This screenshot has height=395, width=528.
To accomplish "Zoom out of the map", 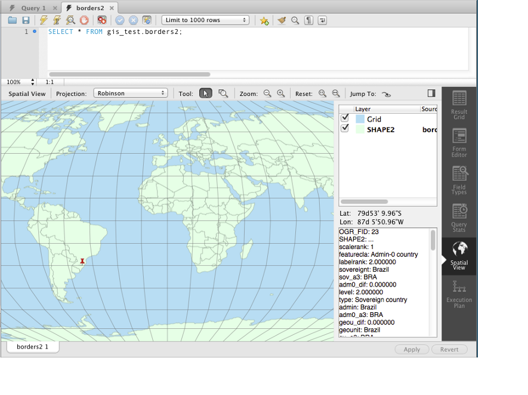I will click(x=267, y=94).
